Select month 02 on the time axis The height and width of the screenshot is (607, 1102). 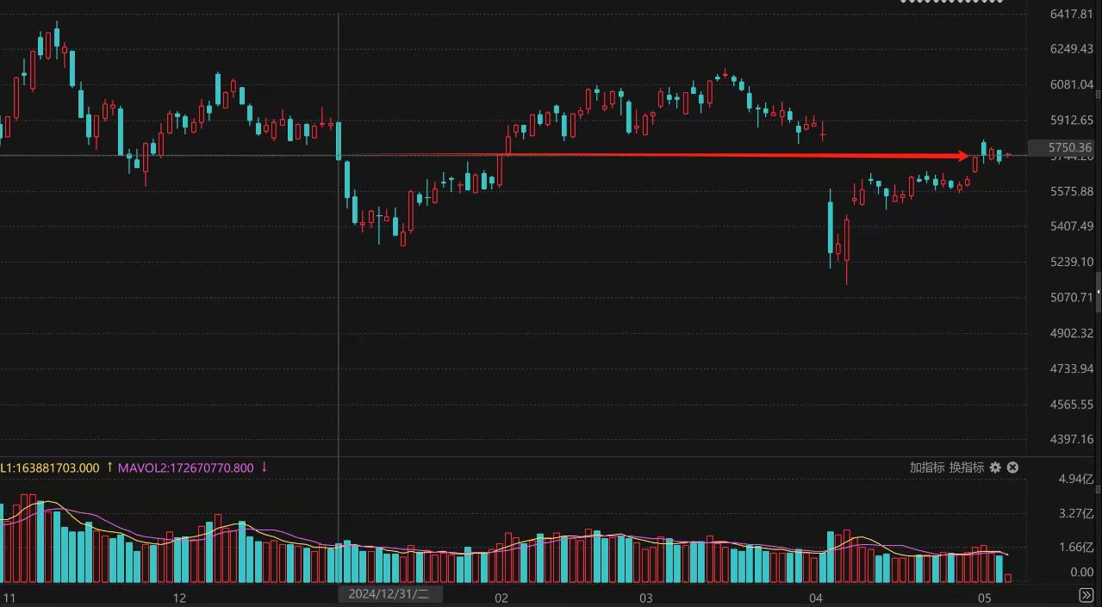pos(501,598)
